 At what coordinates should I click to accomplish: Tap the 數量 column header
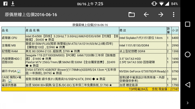[x=168, y=30]
